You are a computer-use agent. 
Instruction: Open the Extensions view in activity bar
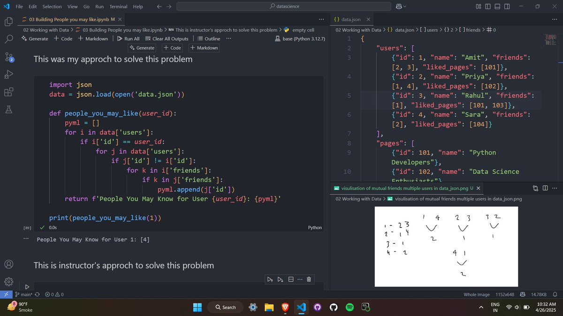(8, 92)
